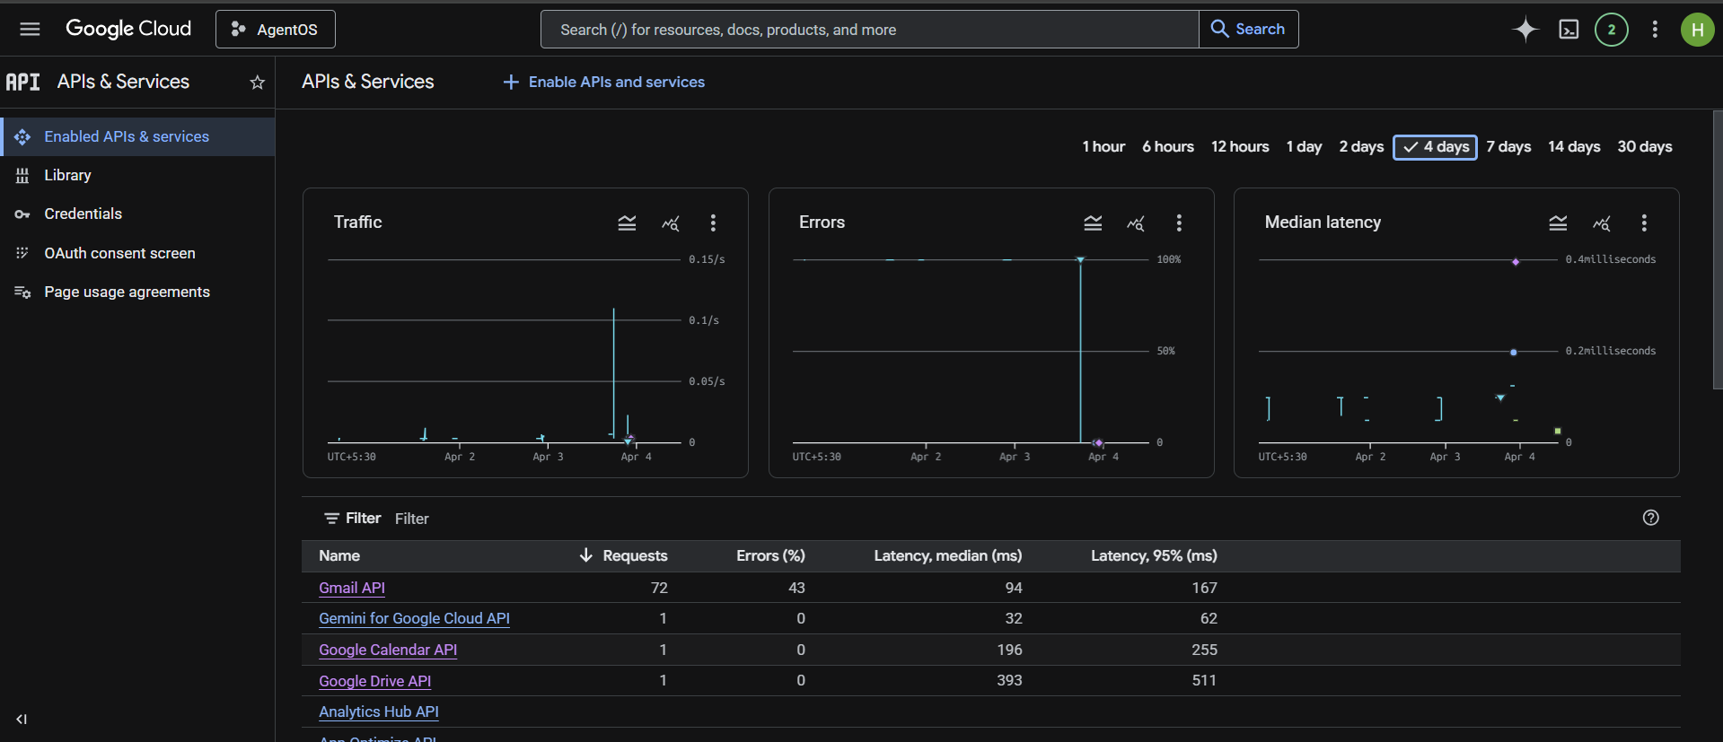This screenshot has height=742, width=1723.
Task: Open the account avatar H
Action: click(1697, 30)
